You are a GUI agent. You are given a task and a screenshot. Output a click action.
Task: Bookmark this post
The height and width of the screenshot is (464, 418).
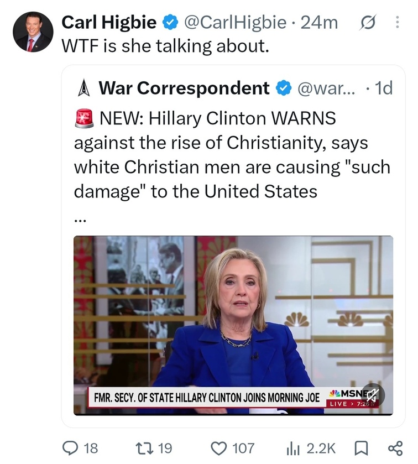pyautogui.click(x=361, y=449)
